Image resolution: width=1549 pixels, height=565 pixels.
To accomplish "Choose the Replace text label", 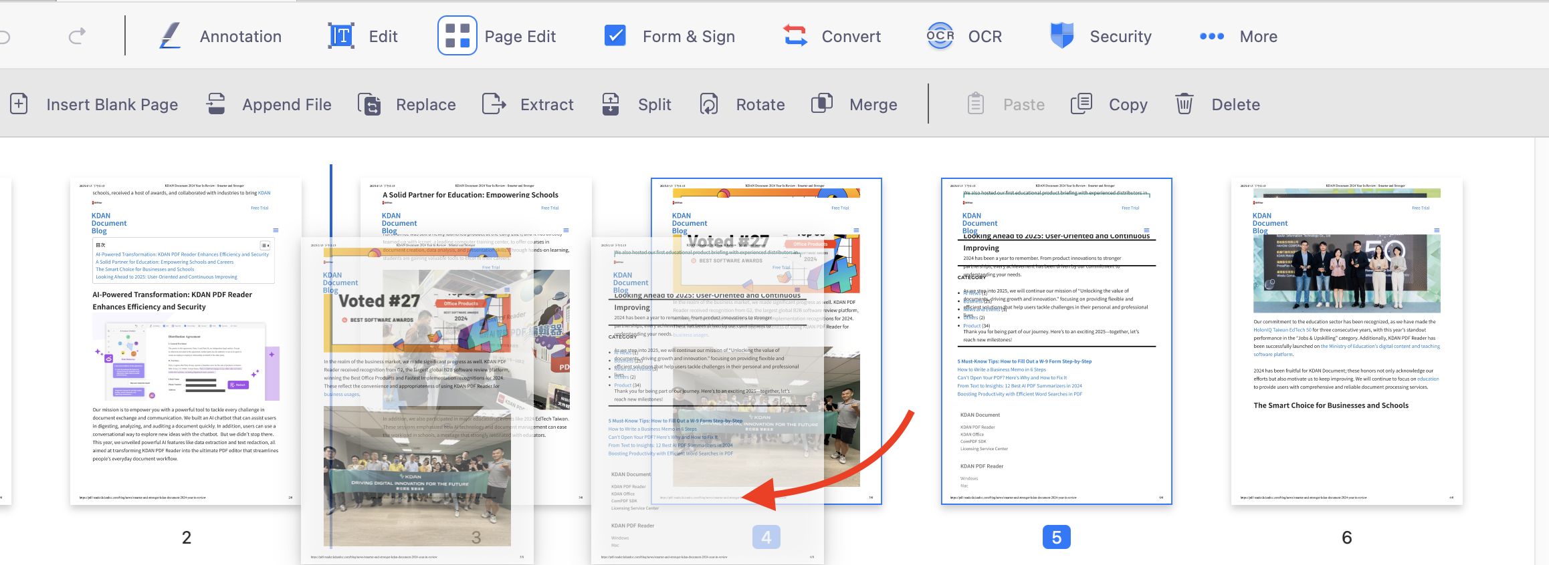I will click(x=426, y=105).
